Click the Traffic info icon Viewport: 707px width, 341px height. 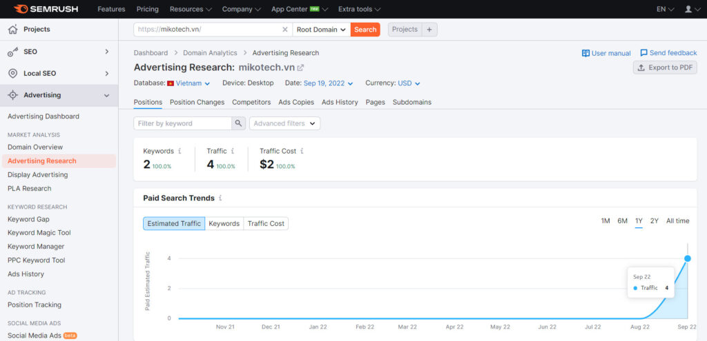tap(233, 151)
